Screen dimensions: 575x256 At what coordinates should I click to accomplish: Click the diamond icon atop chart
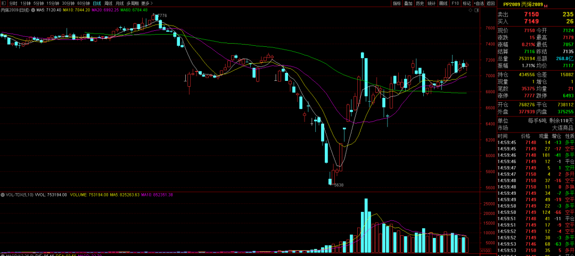(x=471, y=11)
